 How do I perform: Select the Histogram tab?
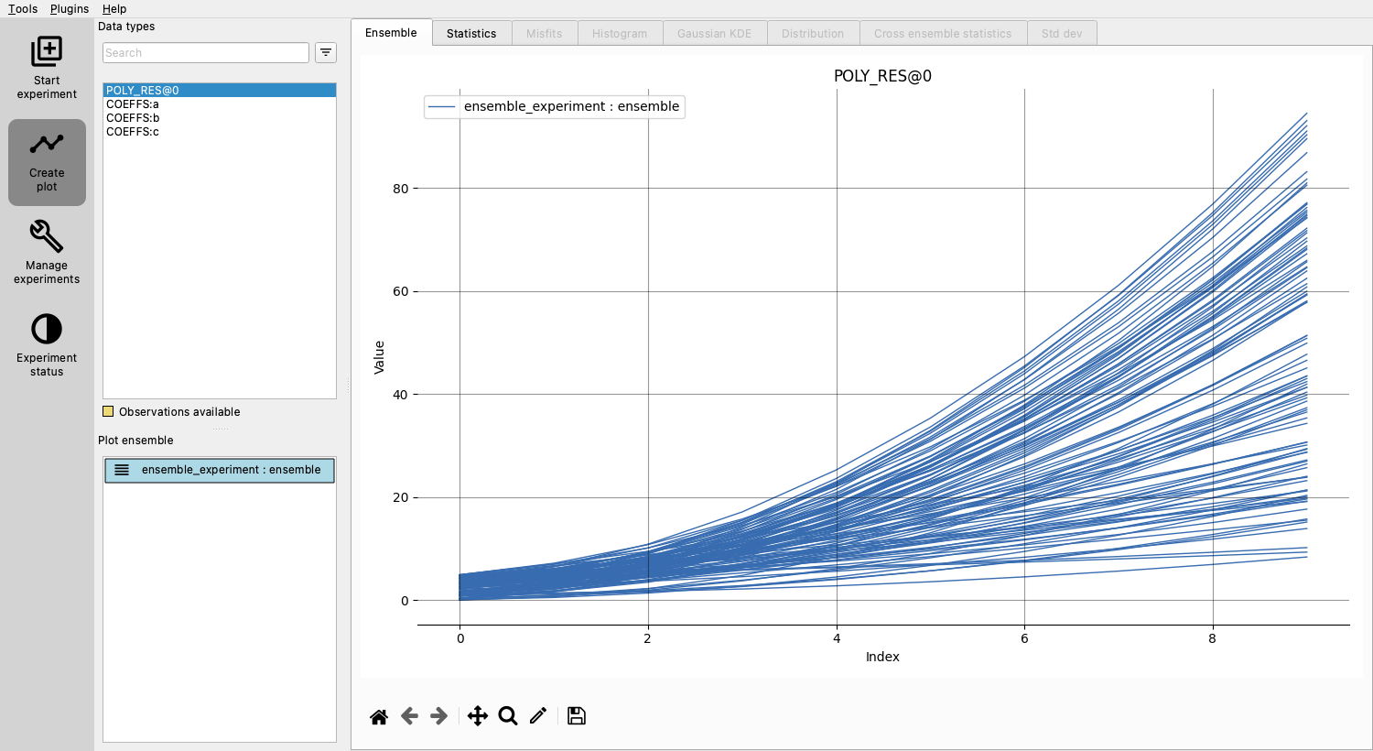[x=620, y=34]
